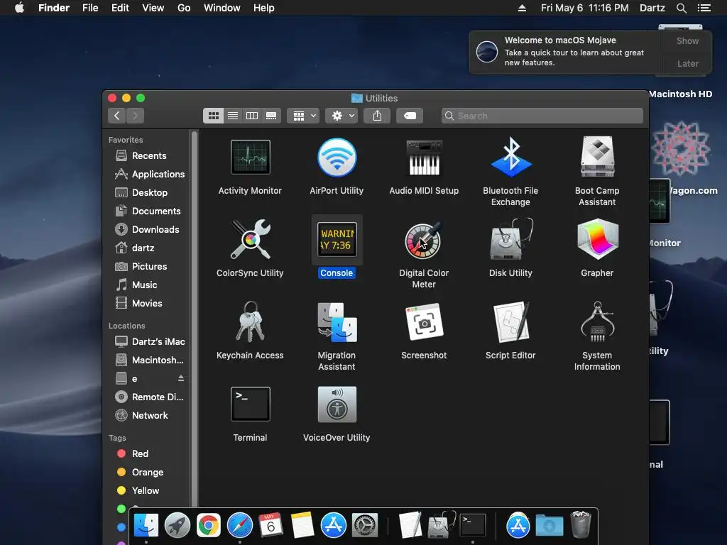Open the Apple menu
The image size is (727, 545).
[19, 8]
